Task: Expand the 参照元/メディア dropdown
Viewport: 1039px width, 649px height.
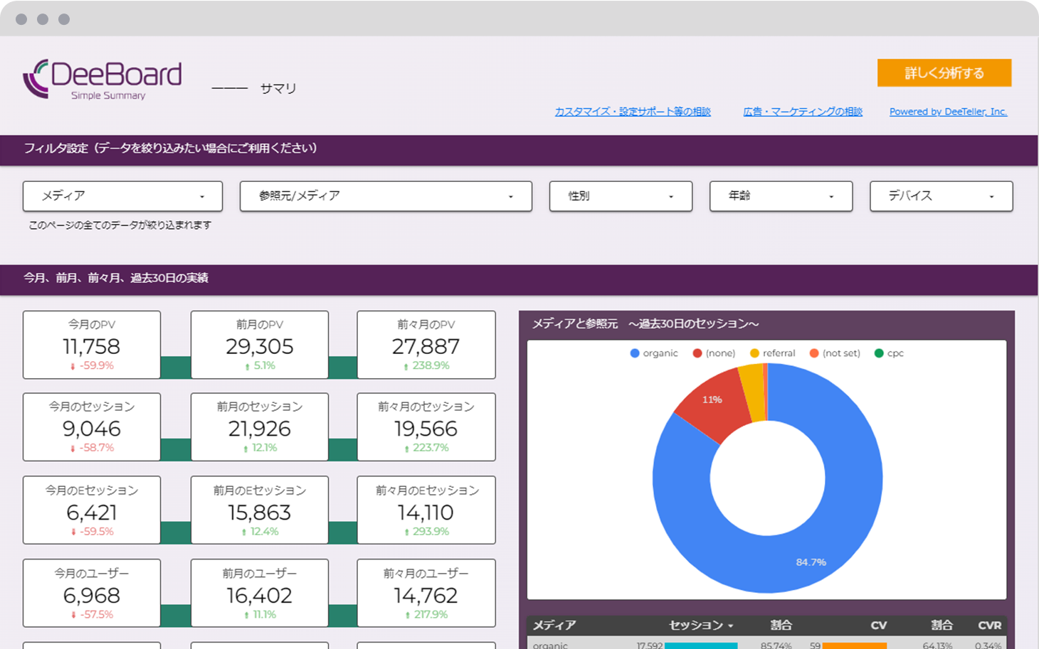Action: point(386,196)
